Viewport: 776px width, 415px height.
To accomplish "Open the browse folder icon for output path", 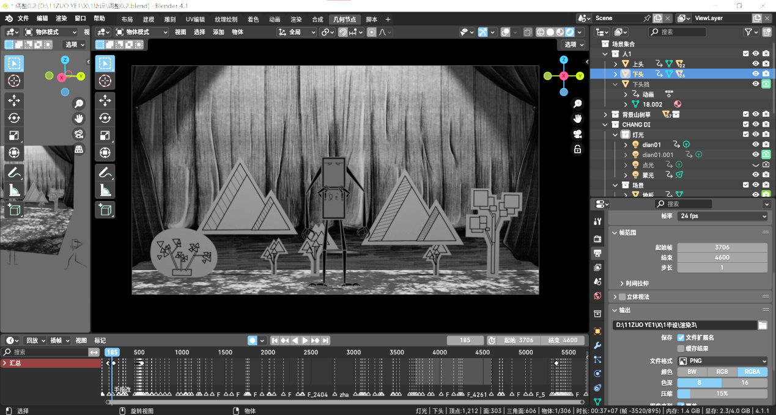I will (x=763, y=325).
